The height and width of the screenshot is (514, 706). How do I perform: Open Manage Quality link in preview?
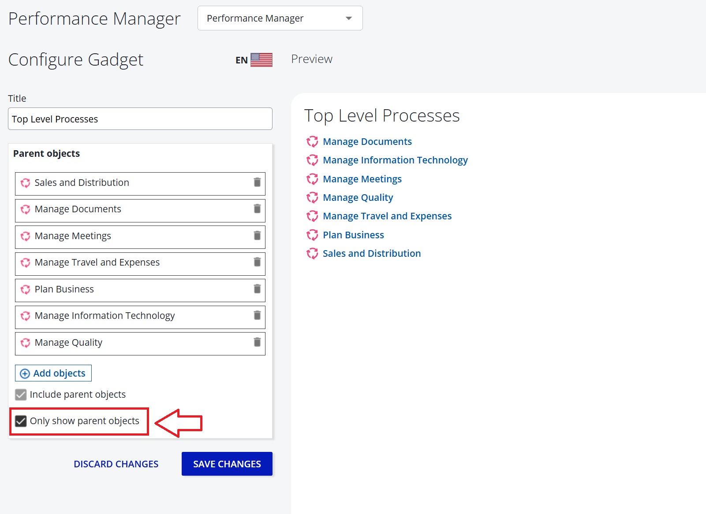[358, 198]
